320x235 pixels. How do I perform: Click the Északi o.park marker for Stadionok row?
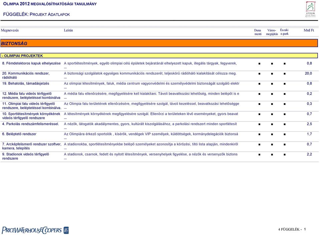pyautogui.click(x=285, y=155)
